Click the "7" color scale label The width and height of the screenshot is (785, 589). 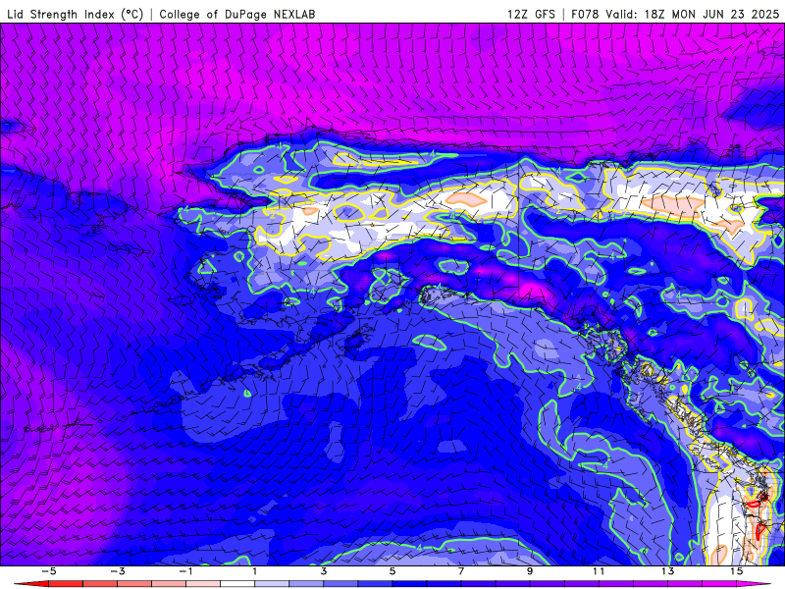coord(461,571)
